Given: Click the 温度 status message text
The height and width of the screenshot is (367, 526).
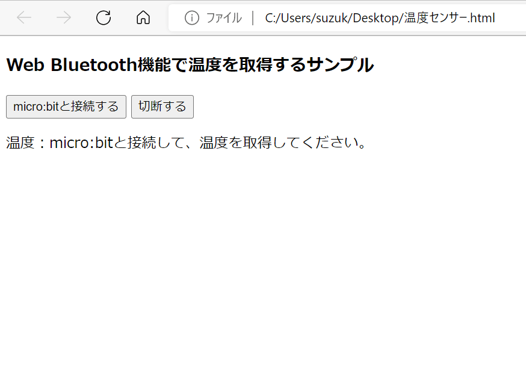Looking at the screenshot, I should coord(186,143).
